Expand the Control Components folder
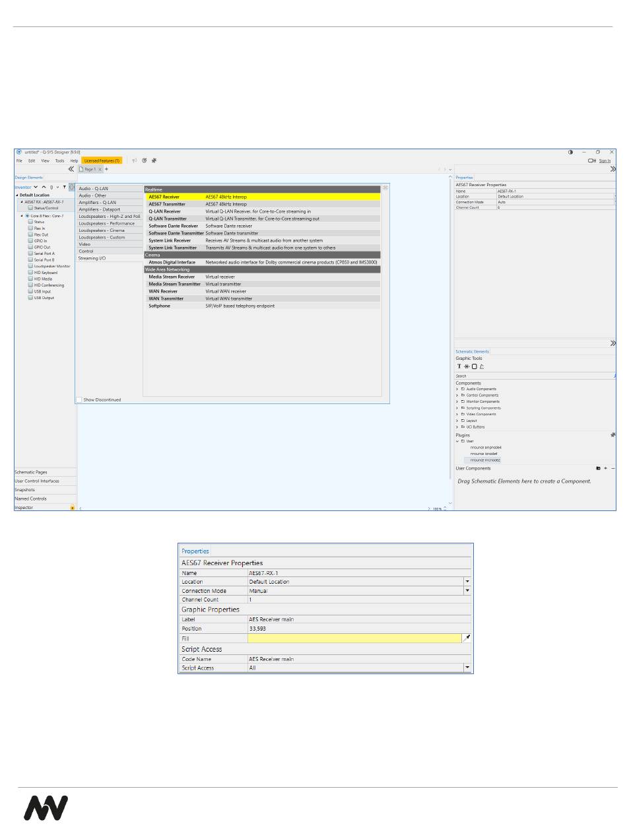This screenshot has height=828, width=627. pos(457,396)
